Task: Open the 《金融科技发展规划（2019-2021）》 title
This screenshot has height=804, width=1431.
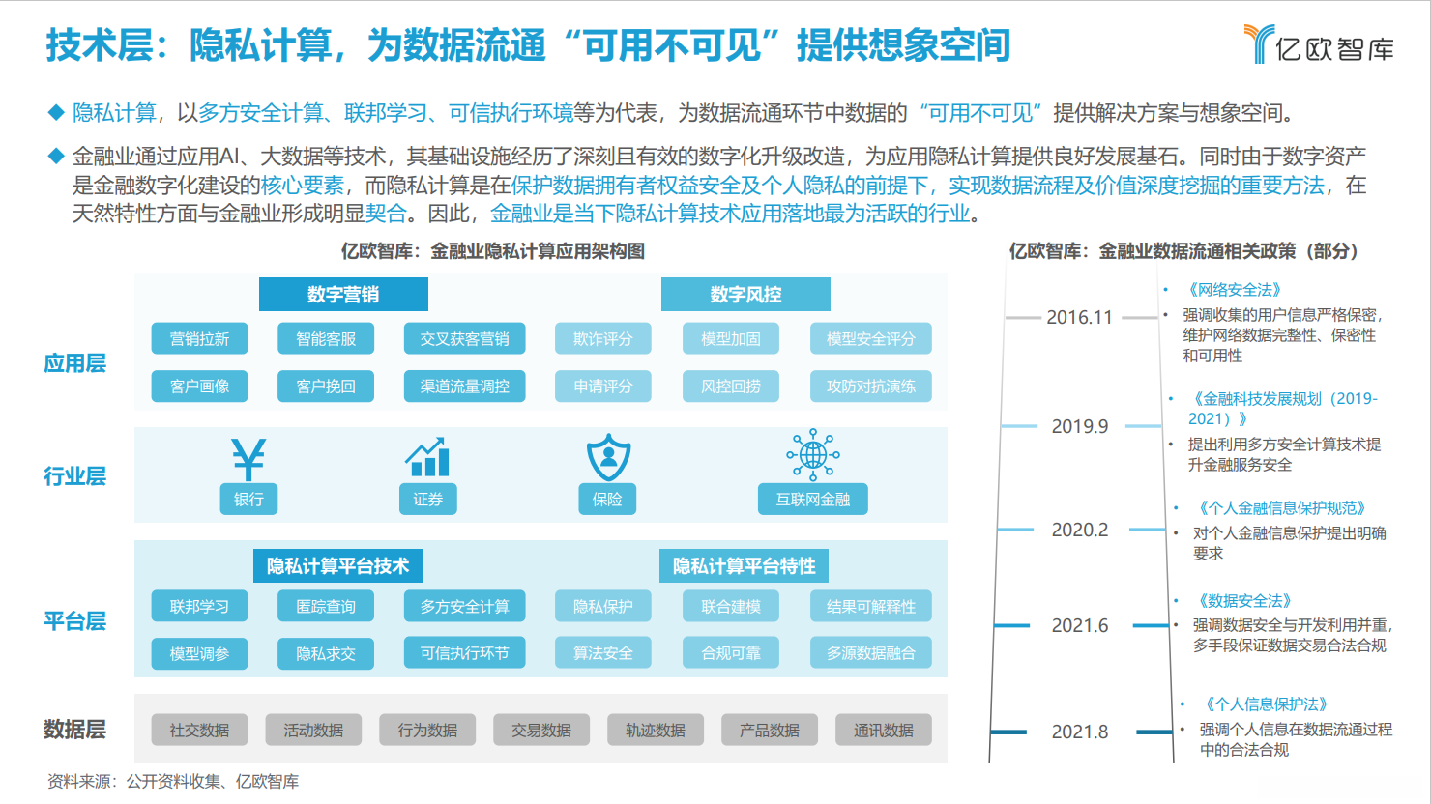Action: 1283,409
